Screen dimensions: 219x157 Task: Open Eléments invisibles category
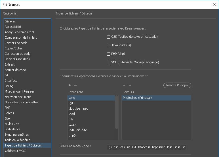(27, 59)
